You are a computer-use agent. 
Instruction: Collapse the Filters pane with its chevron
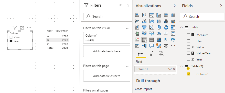click(128, 6)
